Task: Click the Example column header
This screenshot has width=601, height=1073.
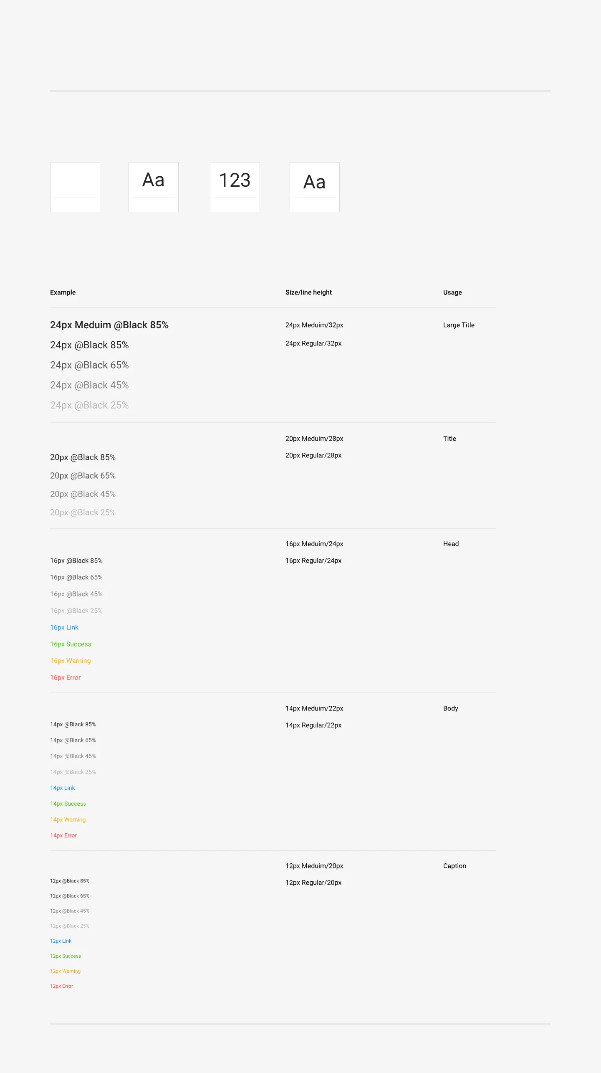Action: click(x=63, y=292)
